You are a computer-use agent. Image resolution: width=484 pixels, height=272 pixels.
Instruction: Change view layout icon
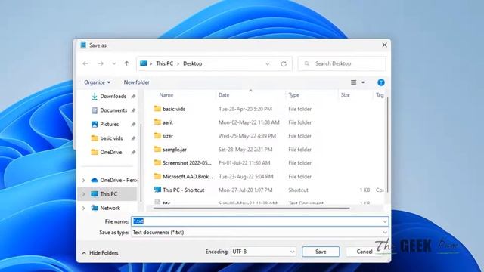click(354, 82)
